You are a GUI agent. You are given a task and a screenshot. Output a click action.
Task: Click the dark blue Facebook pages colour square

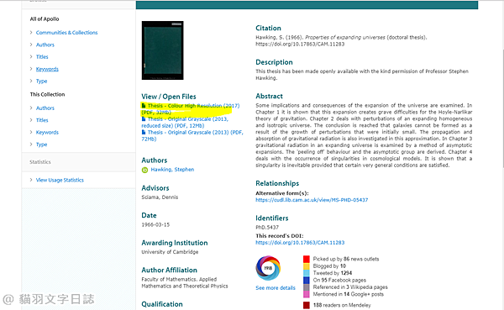tap(307, 281)
